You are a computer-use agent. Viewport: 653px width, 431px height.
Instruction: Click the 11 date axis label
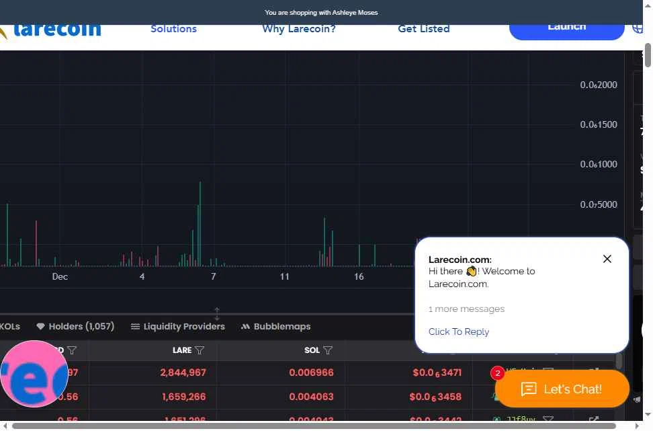(x=284, y=277)
